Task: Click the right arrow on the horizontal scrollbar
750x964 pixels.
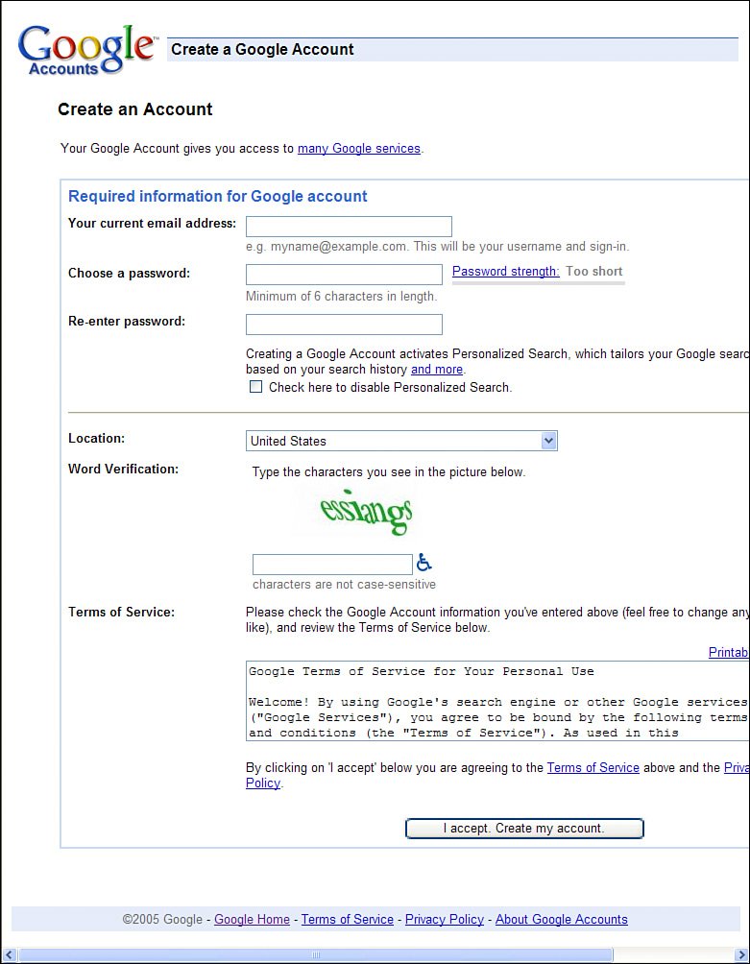Action: (741, 954)
